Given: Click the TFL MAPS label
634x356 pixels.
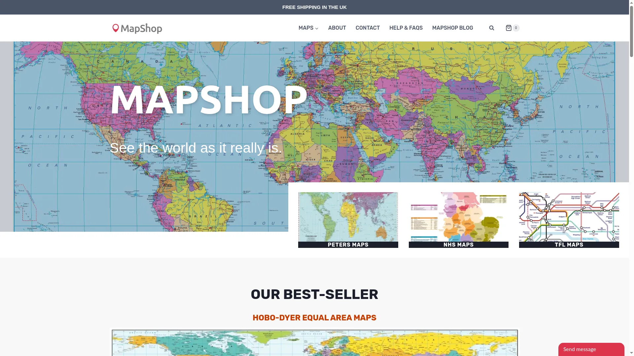Looking at the screenshot, I should click(569, 245).
